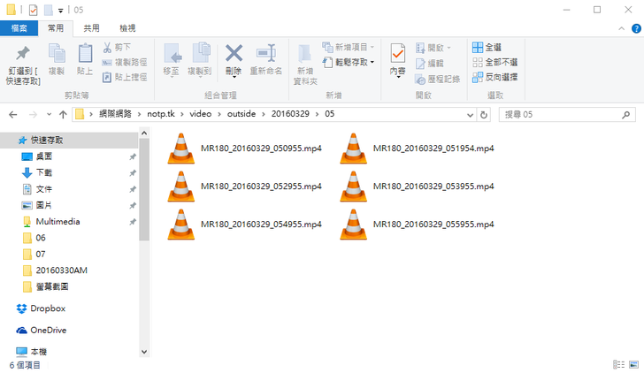Go to 20160329 folder in breadcrumb
Viewport: 644px width, 373px height.
(290, 114)
